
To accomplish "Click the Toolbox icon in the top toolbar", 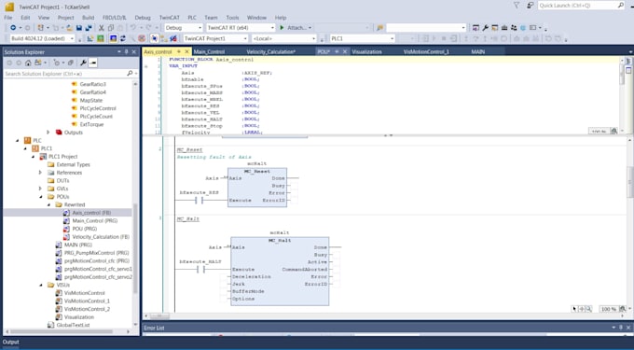I will (x=504, y=28).
